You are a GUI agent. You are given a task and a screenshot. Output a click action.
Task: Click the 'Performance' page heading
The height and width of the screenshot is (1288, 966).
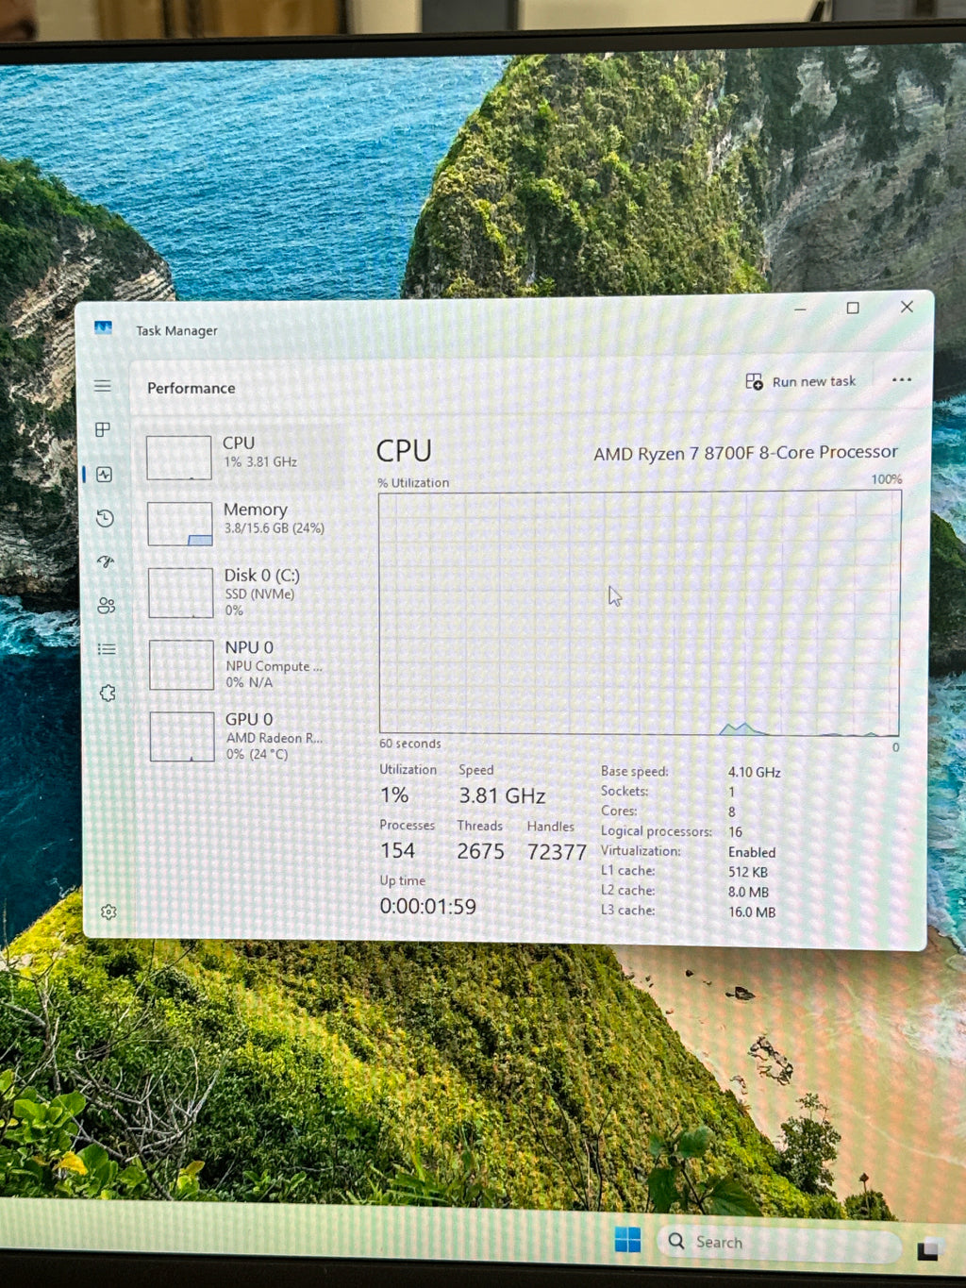pyautogui.click(x=192, y=388)
